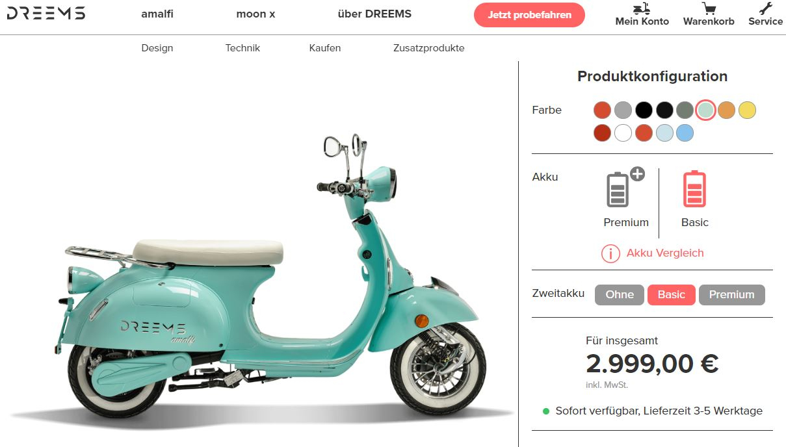Switch to the Technik tab
This screenshot has width=786, height=447.
242,48
